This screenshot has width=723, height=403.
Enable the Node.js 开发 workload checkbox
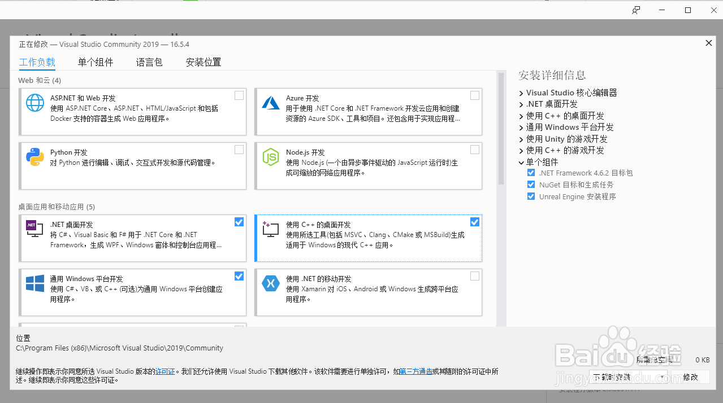pyautogui.click(x=475, y=150)
